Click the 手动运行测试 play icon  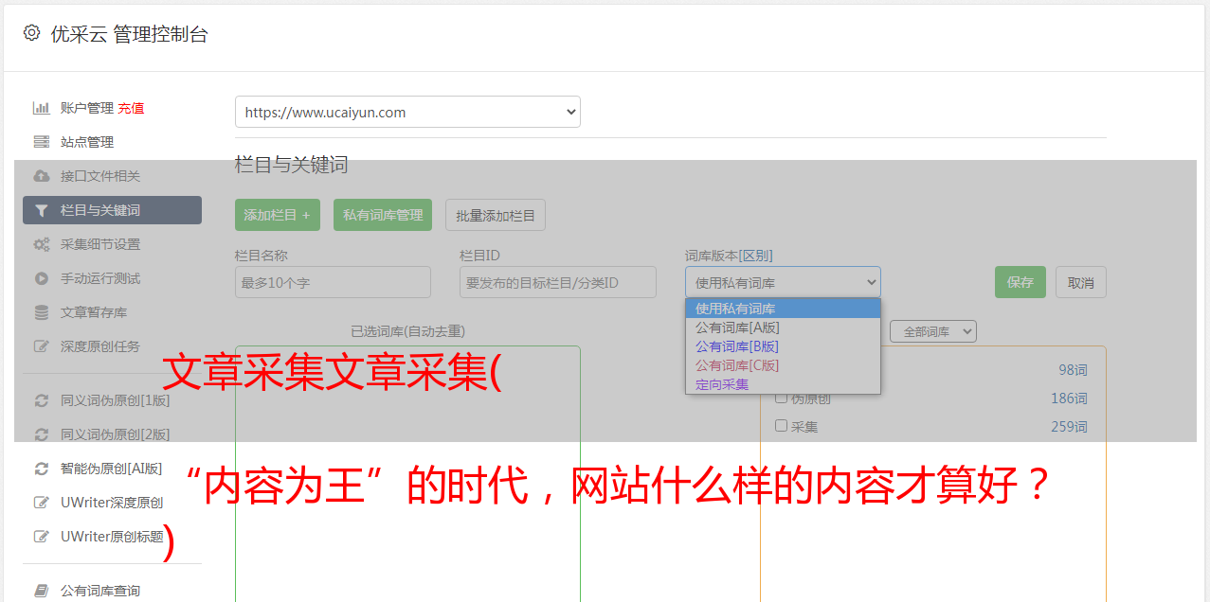(42, 278)
